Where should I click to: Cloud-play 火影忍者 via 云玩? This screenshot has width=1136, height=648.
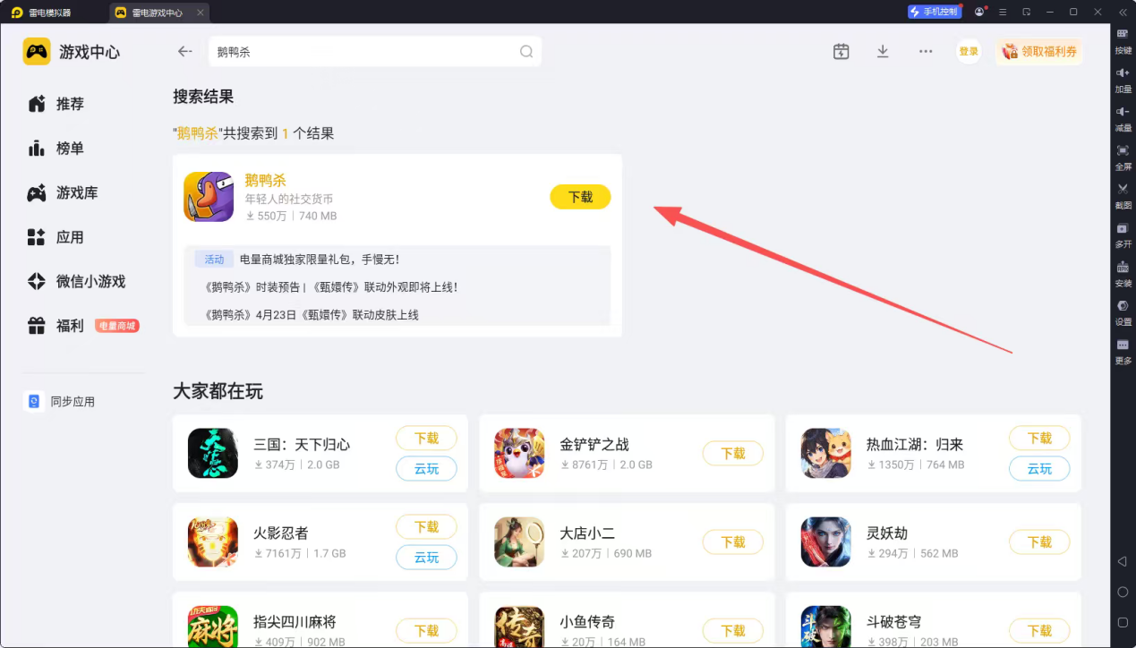(426, 558)
